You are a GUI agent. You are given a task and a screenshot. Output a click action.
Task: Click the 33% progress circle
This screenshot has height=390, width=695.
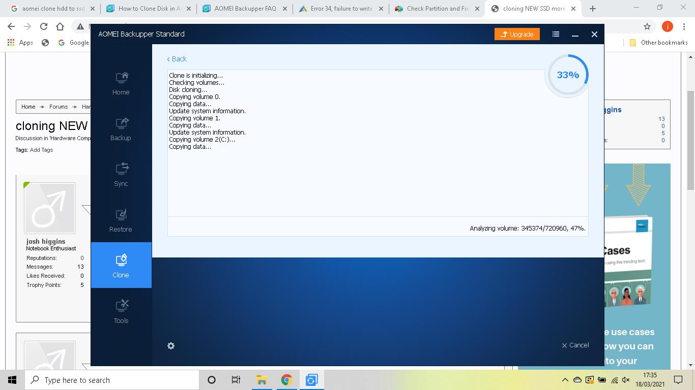[568, 75]
